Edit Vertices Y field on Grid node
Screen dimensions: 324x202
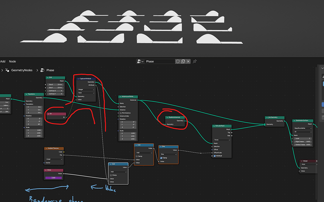(55, 94)
